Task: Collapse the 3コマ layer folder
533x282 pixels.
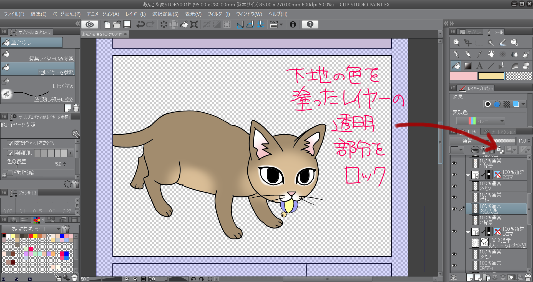Action: pyautogui.click(x=468, y=232)
